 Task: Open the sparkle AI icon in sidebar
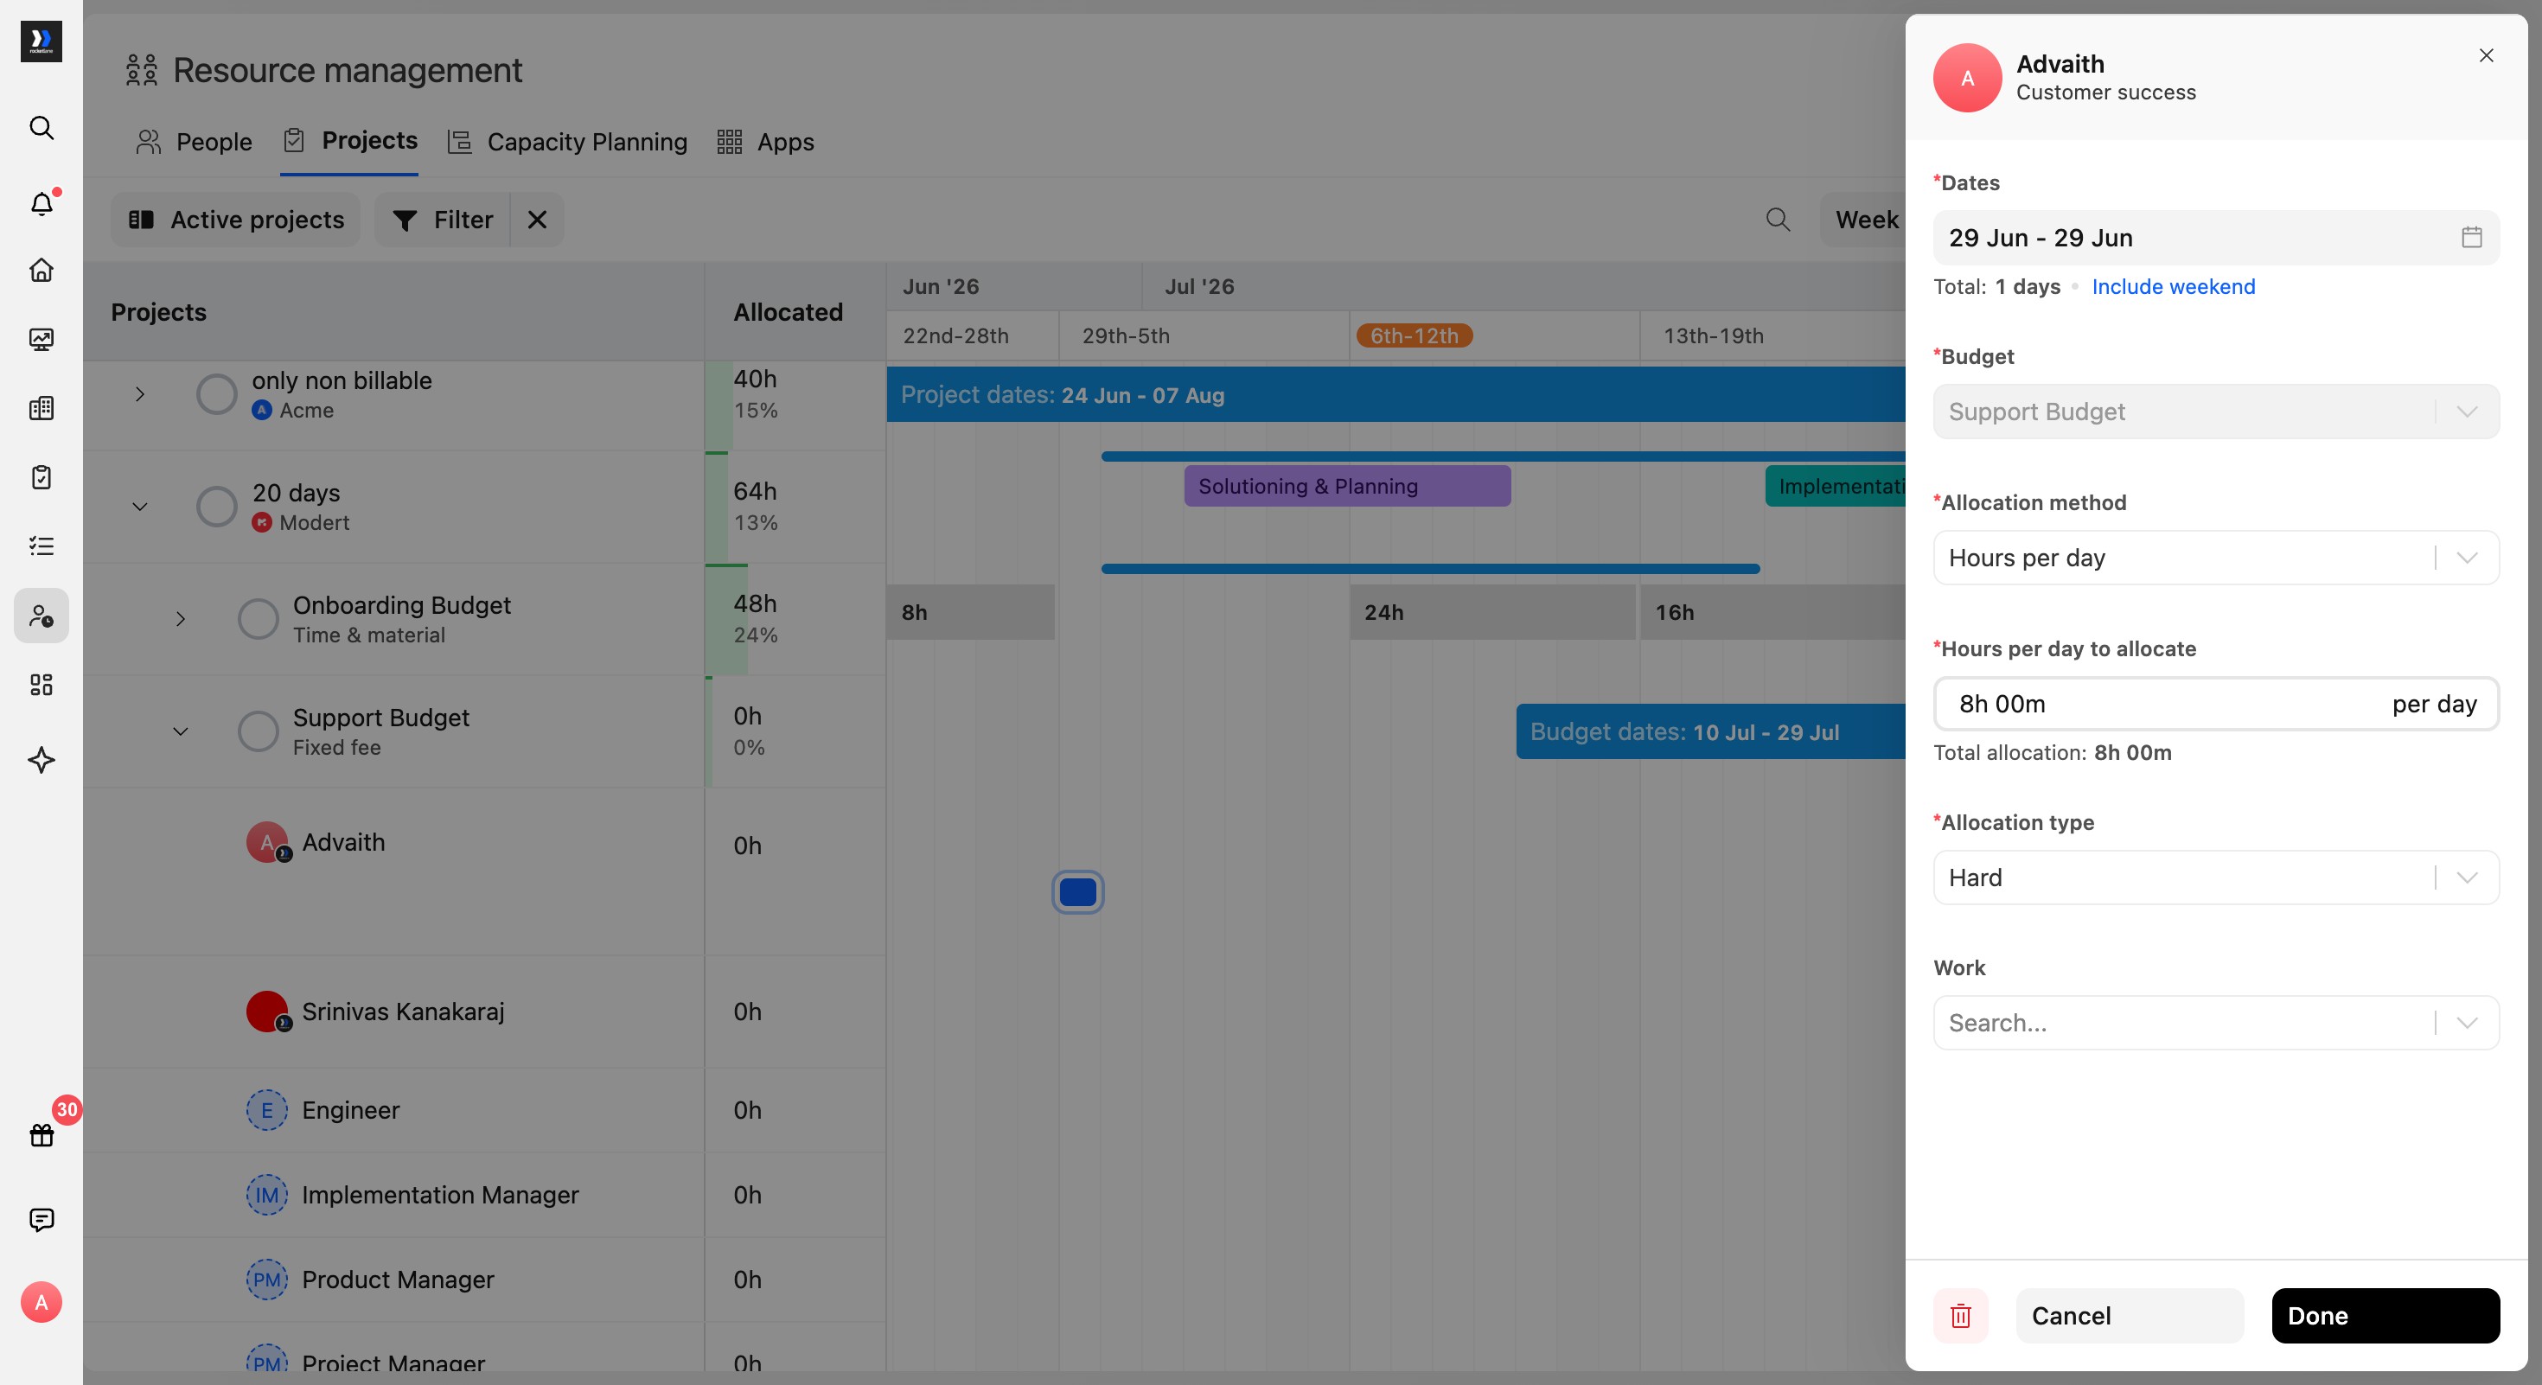pos(42,760)
